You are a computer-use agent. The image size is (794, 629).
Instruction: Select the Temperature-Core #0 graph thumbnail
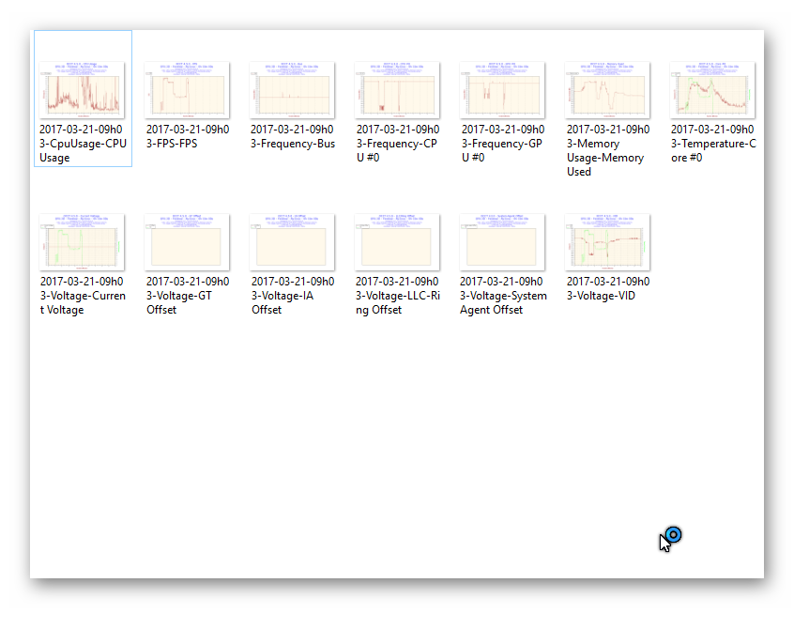click(712, 91)
